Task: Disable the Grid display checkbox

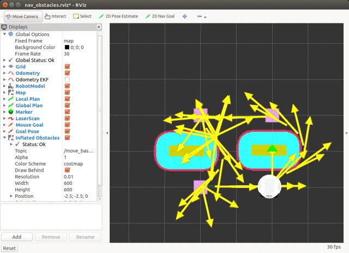Action: click(67, 67)
